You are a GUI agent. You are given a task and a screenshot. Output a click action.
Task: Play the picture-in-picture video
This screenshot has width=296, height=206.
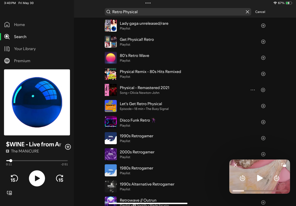(x=259, y=178)
